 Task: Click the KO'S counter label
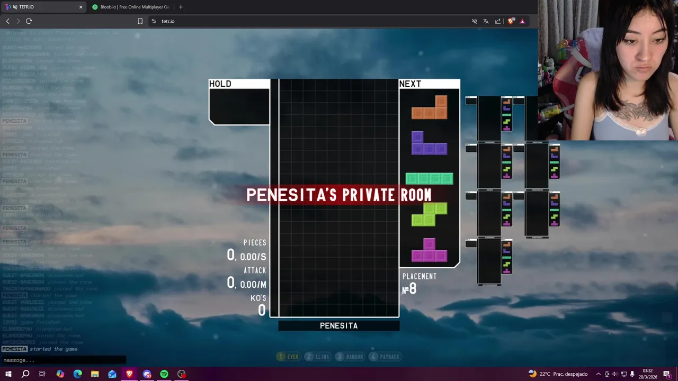point(258,298)
